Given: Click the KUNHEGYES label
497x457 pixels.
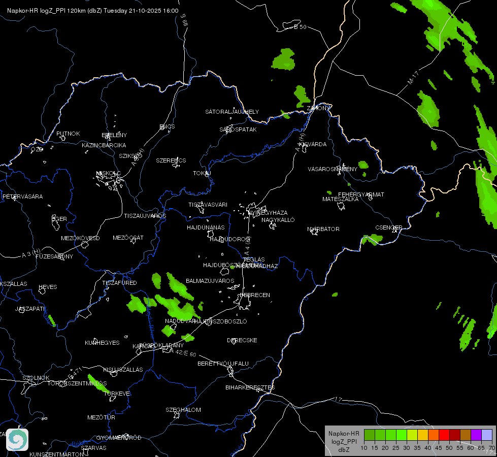Looking at the screenshot, I should click(102, 343).
